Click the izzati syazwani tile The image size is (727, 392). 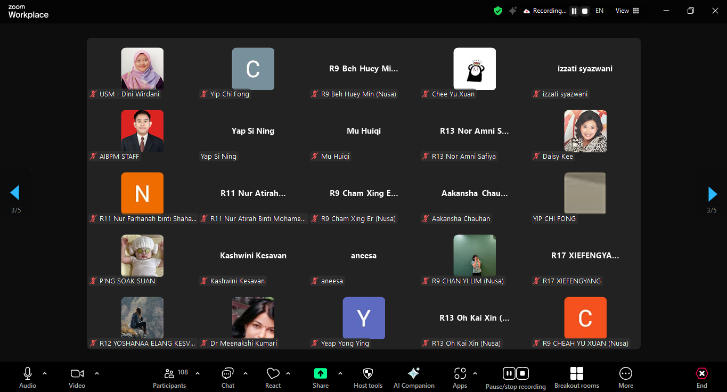pyautogui.click(x=585, y=69)
